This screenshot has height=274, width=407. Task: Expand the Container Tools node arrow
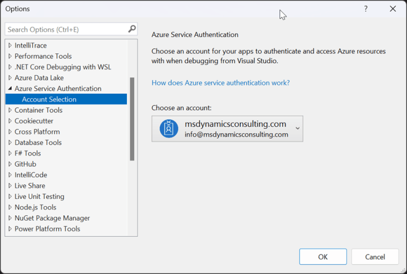tap(10, 110)
